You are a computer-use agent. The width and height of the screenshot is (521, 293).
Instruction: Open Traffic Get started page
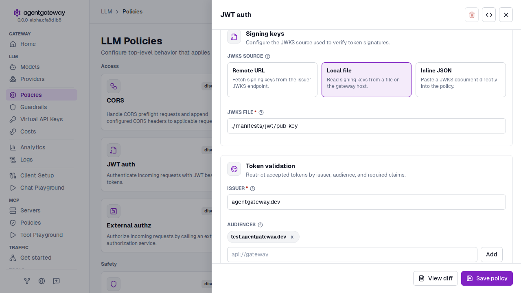[42, 258]
